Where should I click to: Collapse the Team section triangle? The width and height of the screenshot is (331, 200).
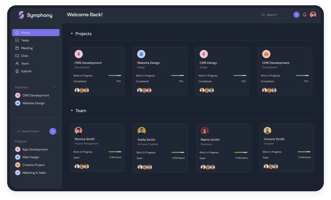click(x=72, y=111)
